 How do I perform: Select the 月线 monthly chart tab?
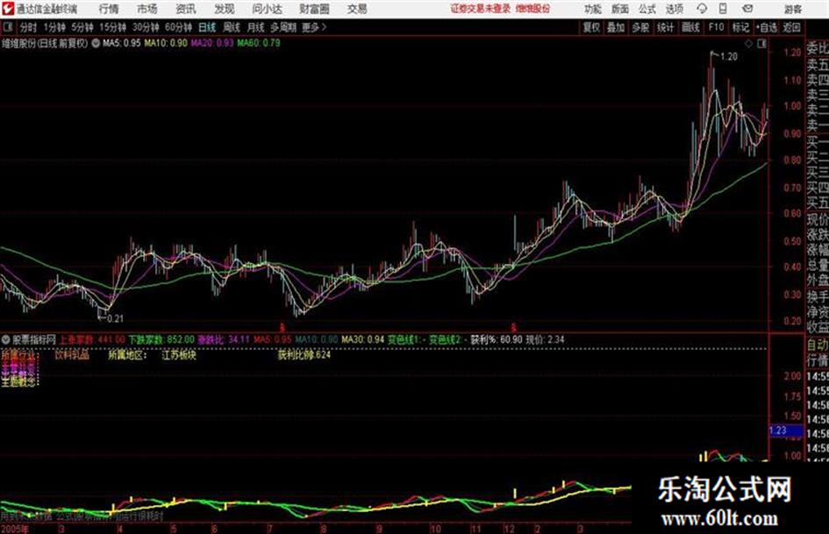click(x=256, y=27)
